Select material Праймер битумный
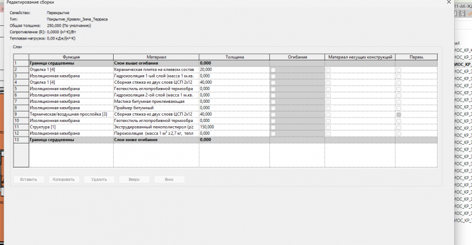The width and height of the screenshot is (472, 245). tap(156, 108)
